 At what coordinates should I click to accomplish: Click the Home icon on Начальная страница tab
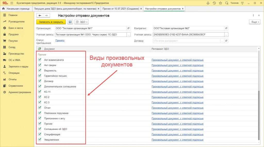(3, 9)
